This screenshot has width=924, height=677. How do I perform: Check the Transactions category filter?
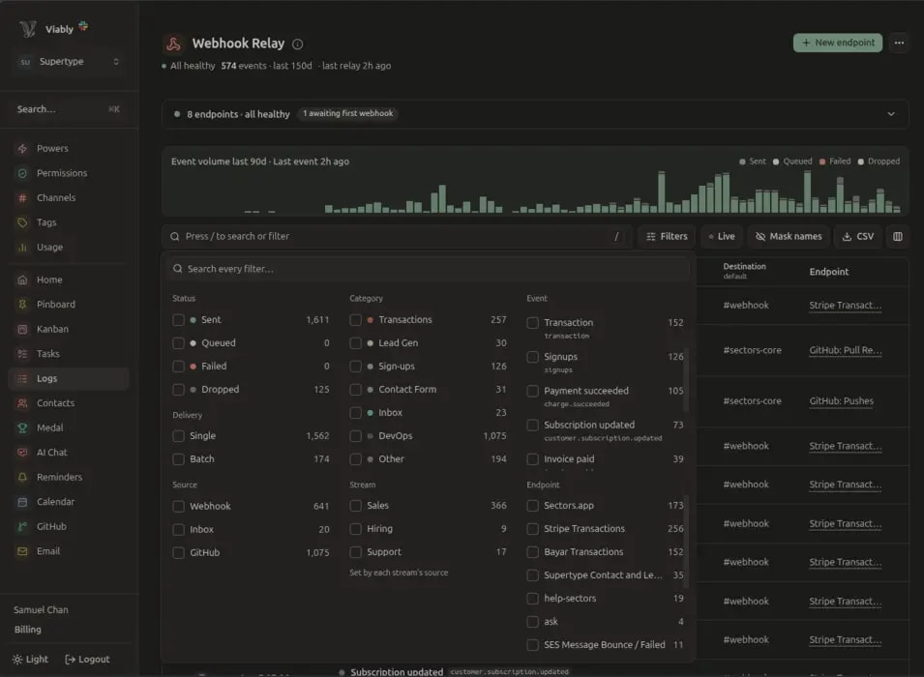pos(355,320)
